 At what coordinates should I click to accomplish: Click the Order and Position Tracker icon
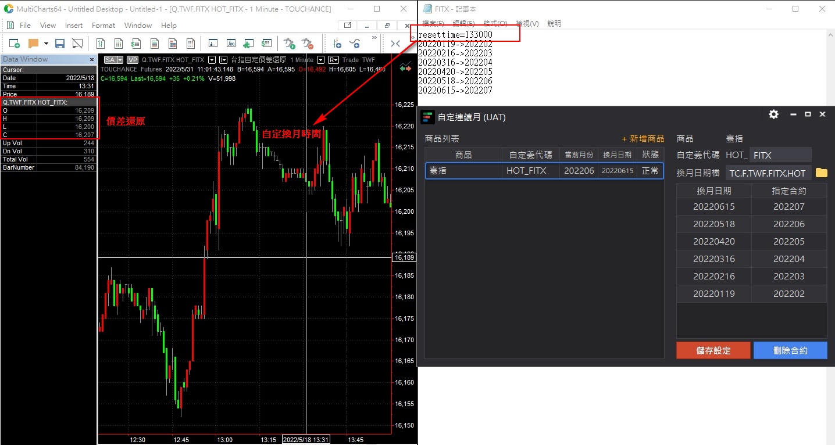pos(266,44)
